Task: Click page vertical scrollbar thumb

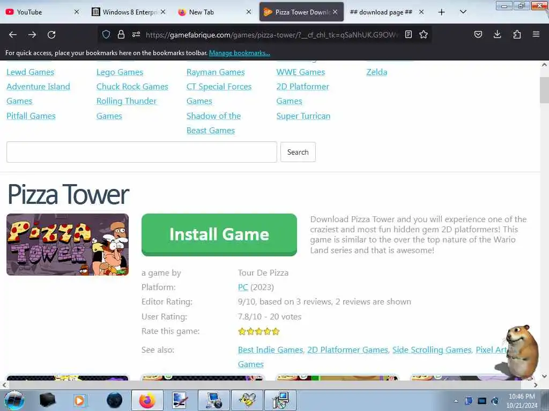Action: 545,90
